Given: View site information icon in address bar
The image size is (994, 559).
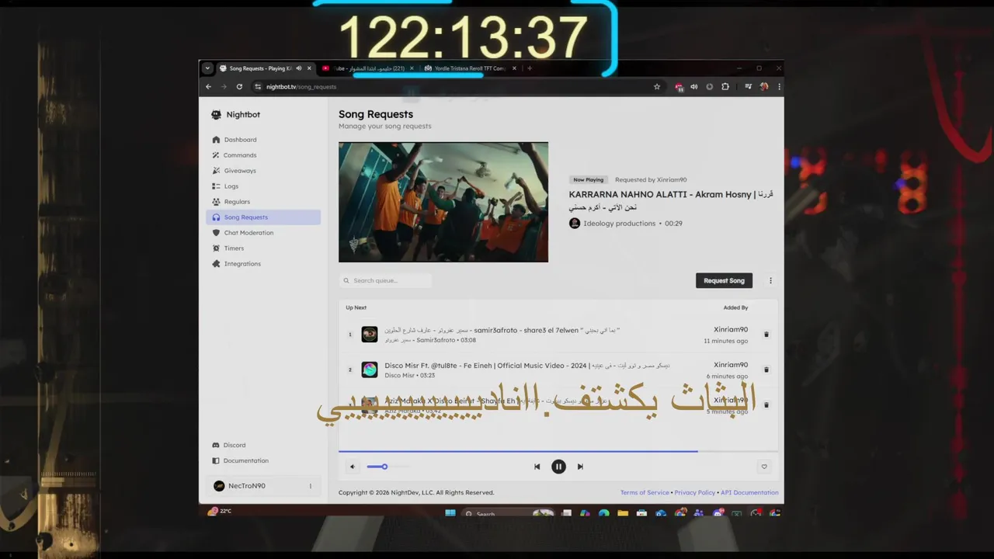Looking at the screenshot, I should (258, 87).
